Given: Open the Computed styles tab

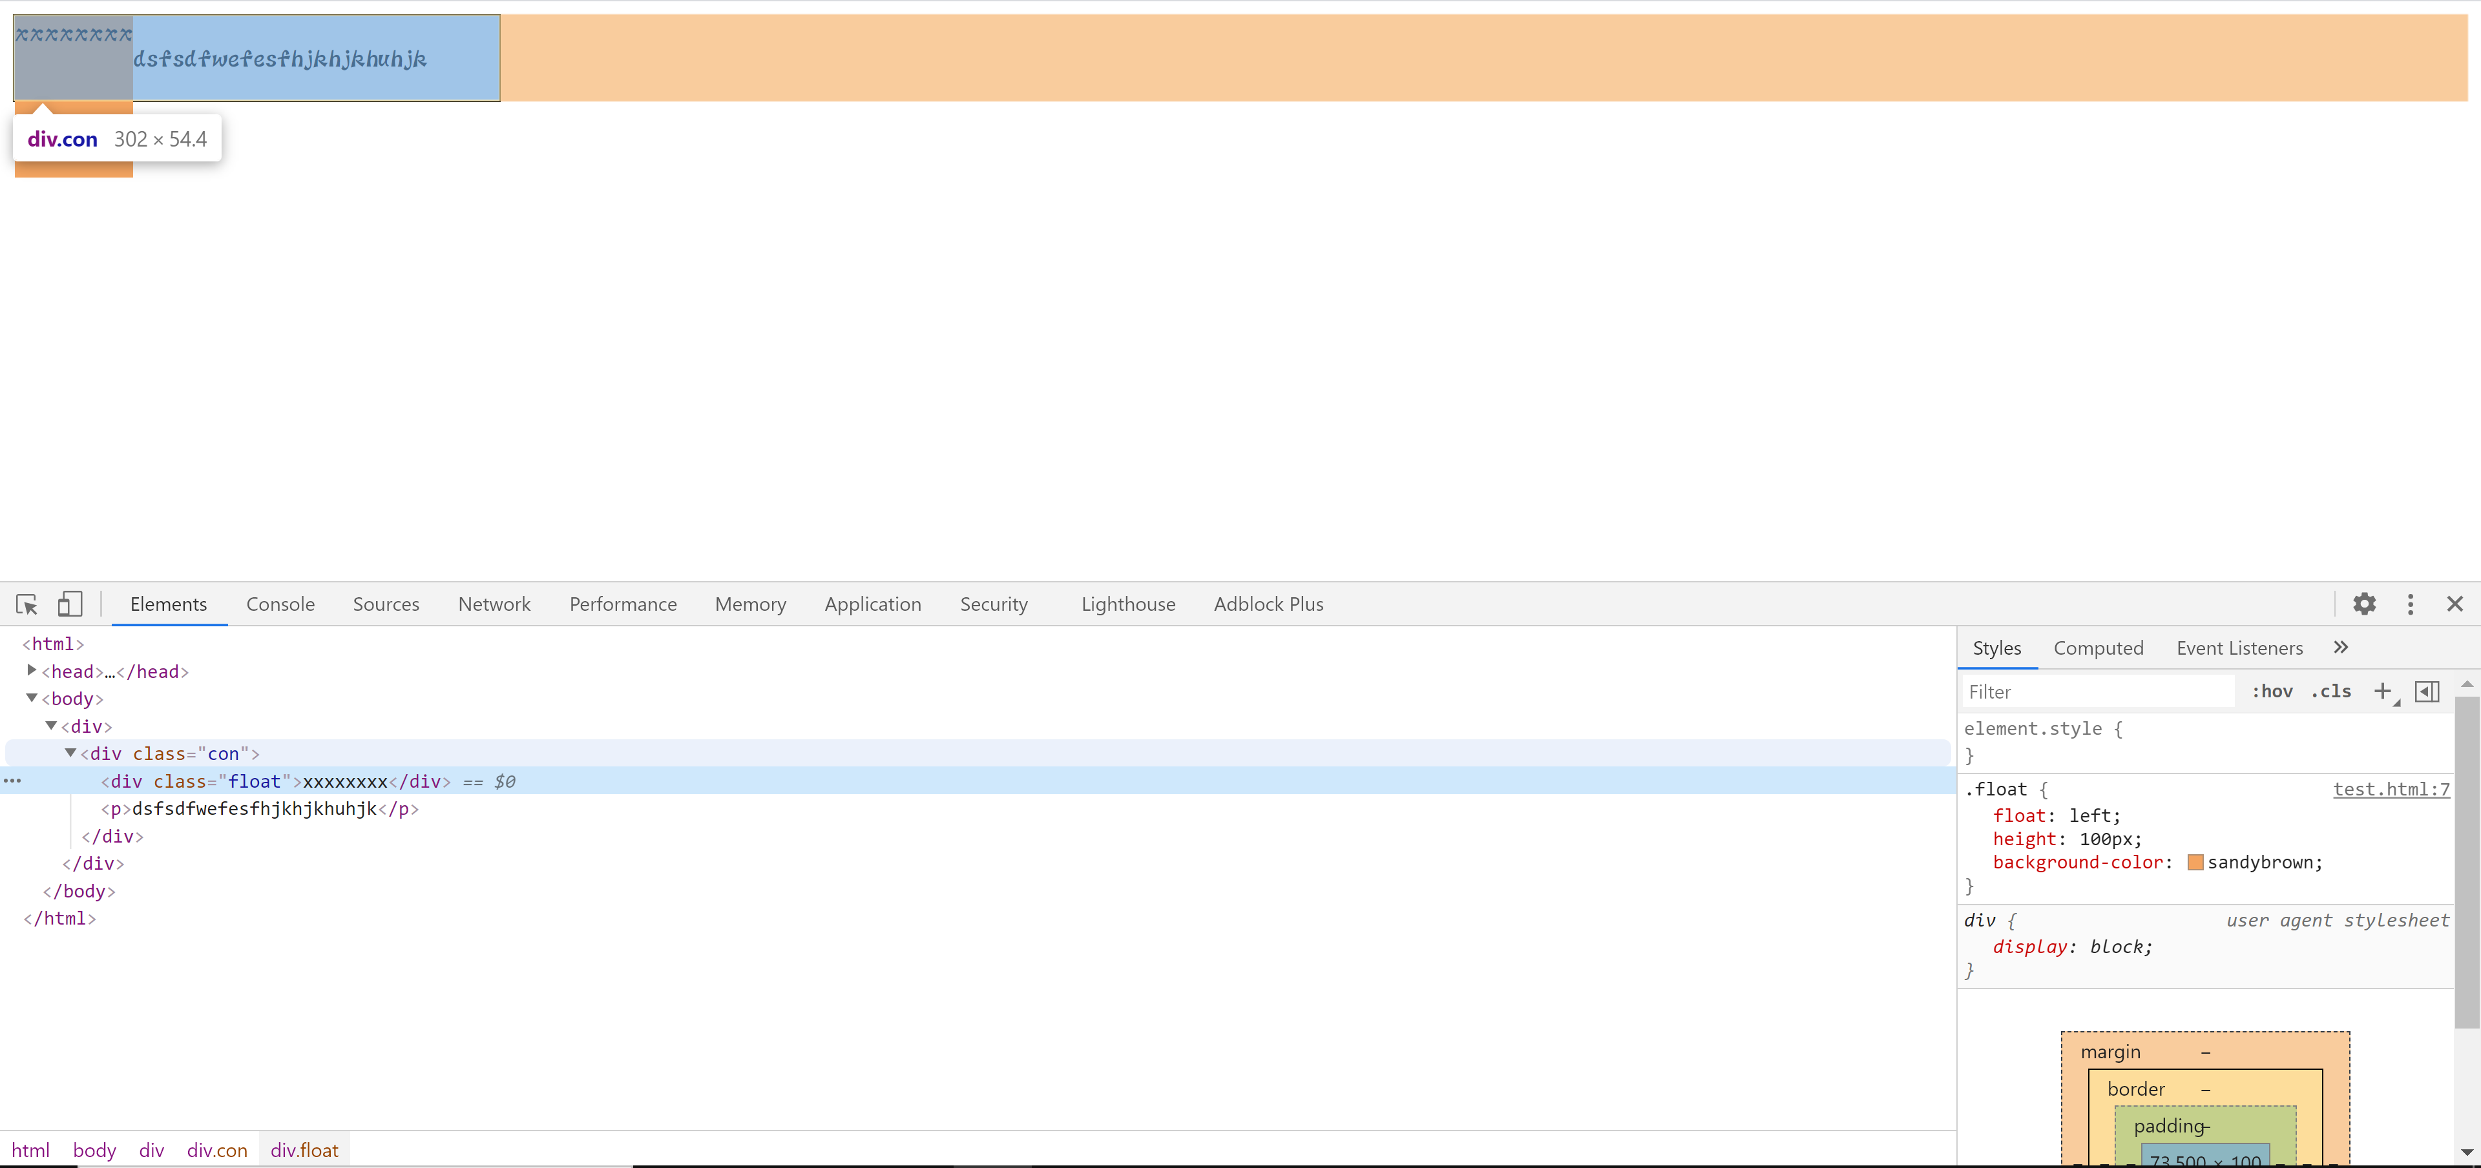Looking at the screenshot, I should click(2098, 648).
